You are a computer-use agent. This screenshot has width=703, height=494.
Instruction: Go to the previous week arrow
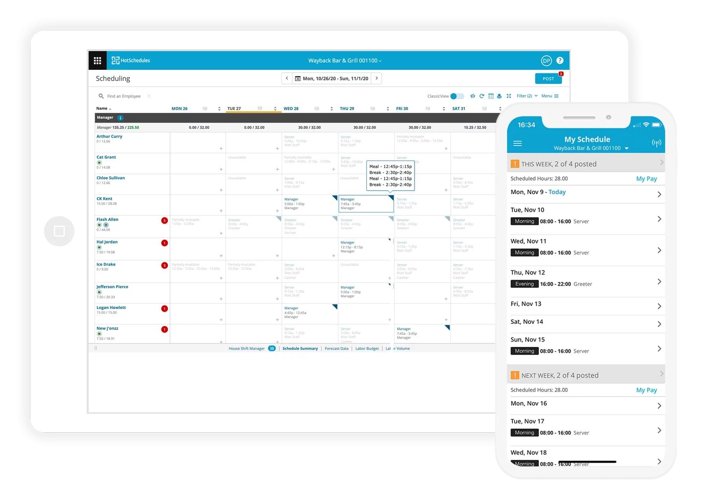pos(287,78)
